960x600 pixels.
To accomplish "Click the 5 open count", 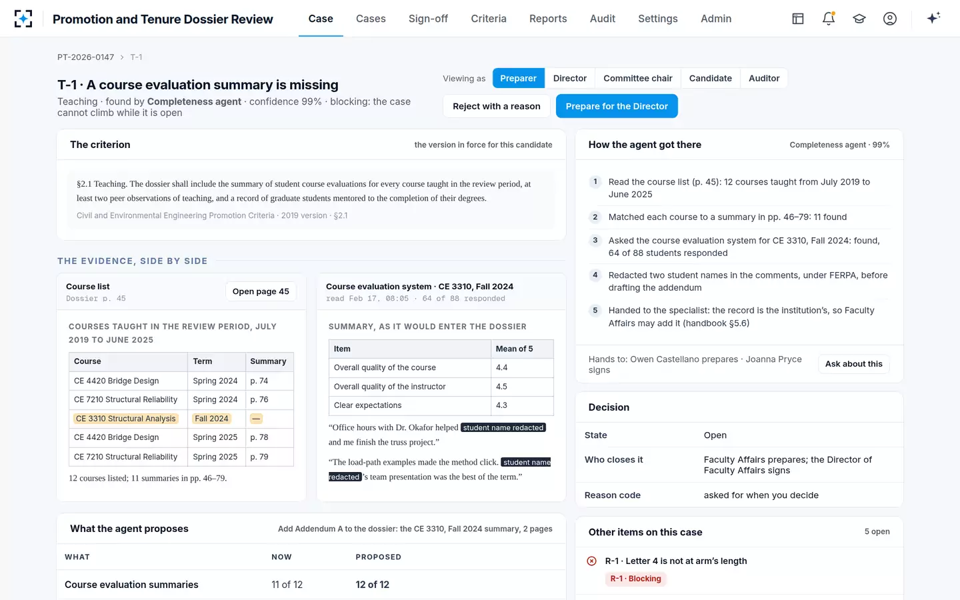I will tap(877, 531).
